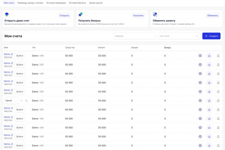Click the Обменять currency button
The image size is (225, 150).
click(212, 15)
